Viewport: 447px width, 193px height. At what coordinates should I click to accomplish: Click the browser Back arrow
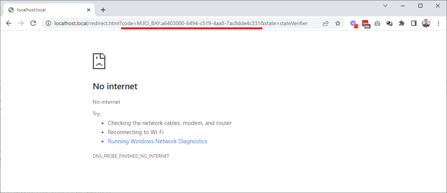pyautogui.click(x=9, y=23)
